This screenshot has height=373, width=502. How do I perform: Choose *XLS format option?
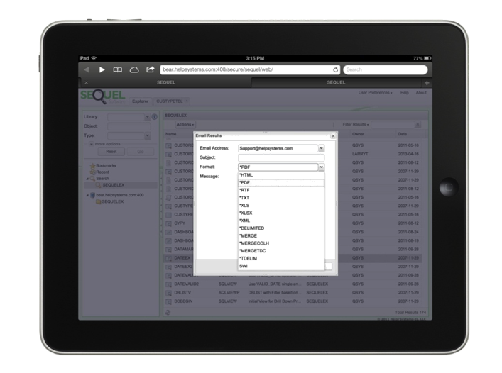point(281,206)
